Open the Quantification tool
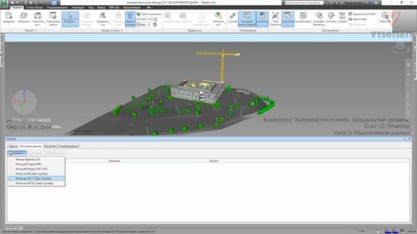Screen dimensions: 417x234 click(303, 18)
